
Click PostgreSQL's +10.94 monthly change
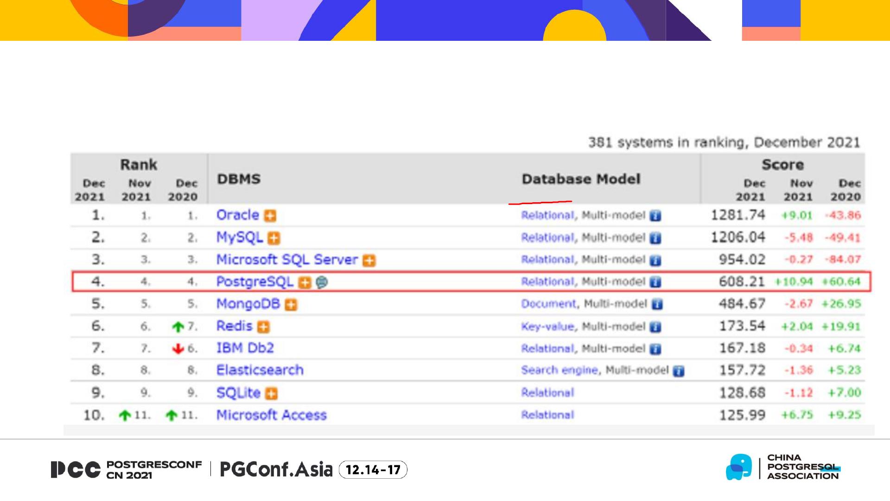click(x=794, y=282)
